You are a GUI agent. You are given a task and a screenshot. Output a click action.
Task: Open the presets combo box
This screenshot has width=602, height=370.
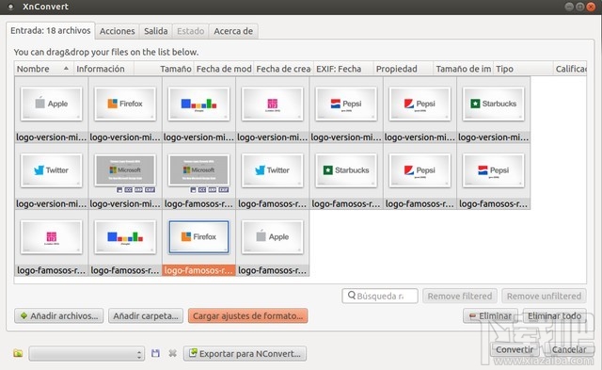click(87, 353)
